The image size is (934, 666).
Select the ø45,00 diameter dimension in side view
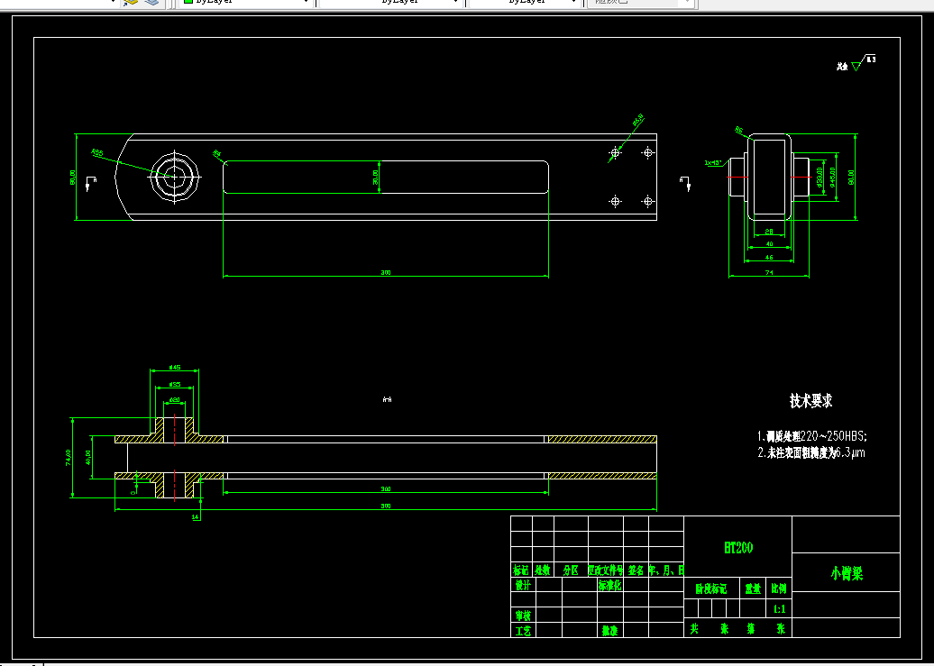coord(832,177)
